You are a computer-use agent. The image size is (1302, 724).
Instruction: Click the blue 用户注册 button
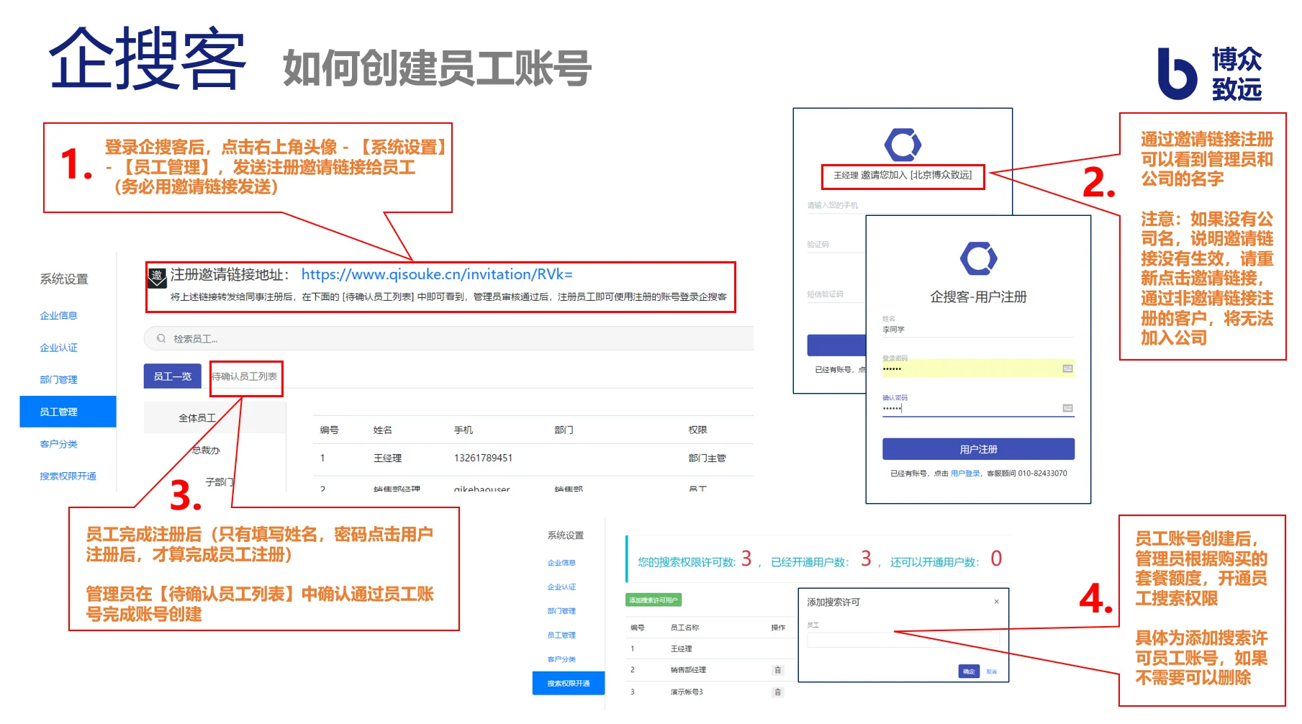pyautogui.click(x=978, y=449)
